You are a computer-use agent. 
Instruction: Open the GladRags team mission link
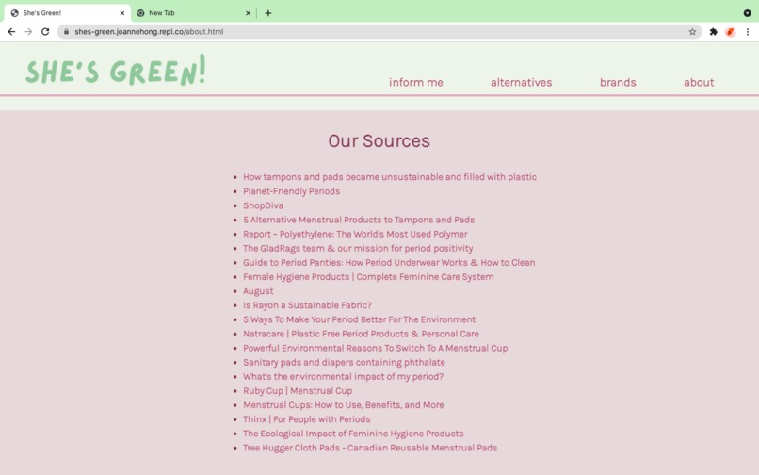(x=358, y=248)
